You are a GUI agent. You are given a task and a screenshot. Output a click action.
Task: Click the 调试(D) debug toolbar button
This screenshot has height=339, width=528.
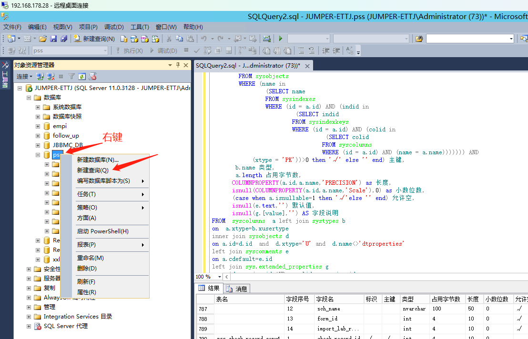point(163,51)
